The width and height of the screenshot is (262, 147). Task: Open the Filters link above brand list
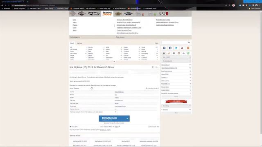click(156, 43)
